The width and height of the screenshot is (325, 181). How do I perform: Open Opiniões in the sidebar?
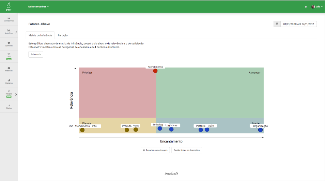point(9,44)
